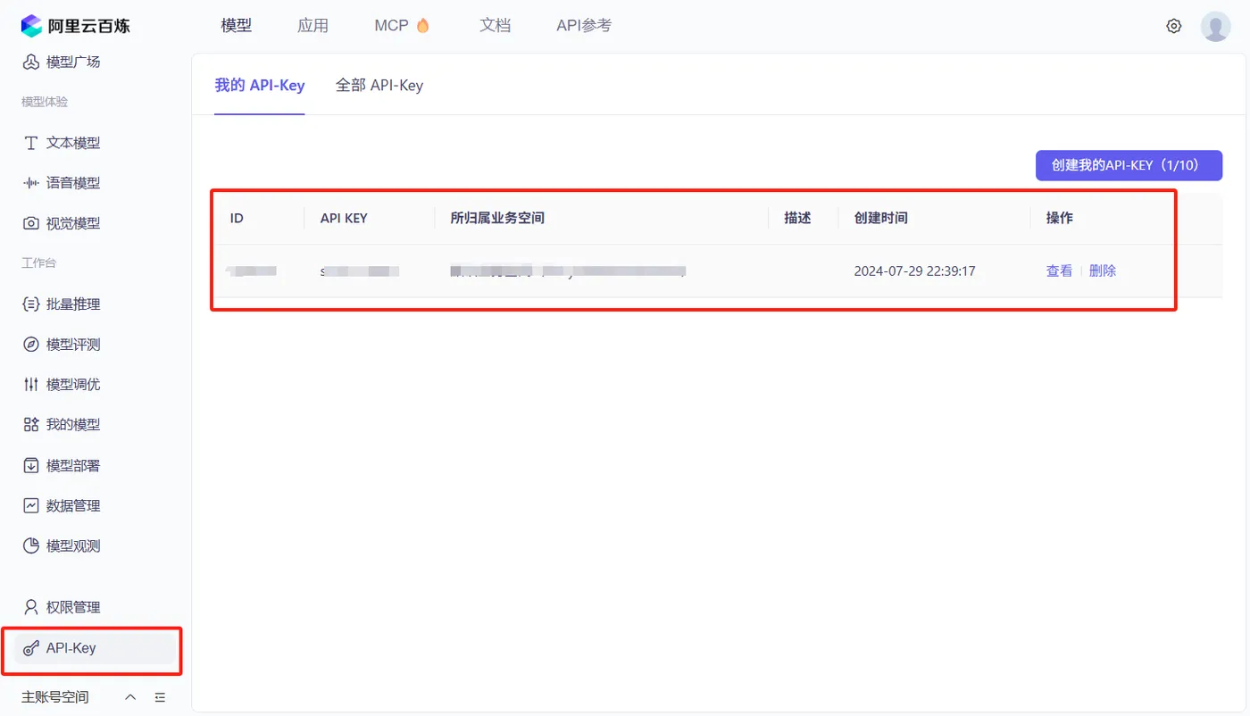Click the creation time 2024-07-29 22:39:17

912,271
